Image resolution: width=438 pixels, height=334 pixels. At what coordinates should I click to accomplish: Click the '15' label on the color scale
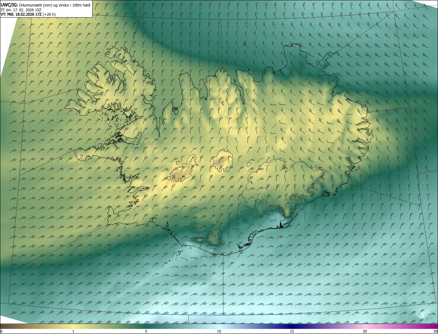click(x=292, y=331)
